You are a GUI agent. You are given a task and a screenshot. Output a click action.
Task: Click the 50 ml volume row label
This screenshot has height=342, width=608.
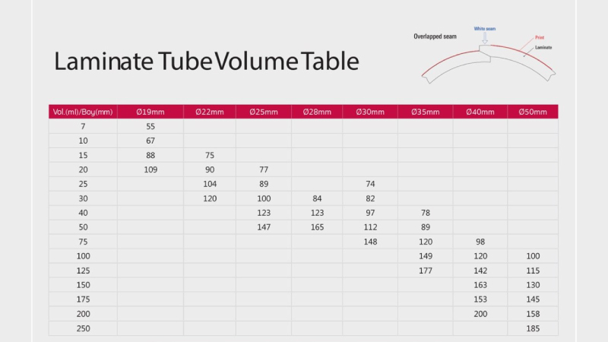(83, 227)
